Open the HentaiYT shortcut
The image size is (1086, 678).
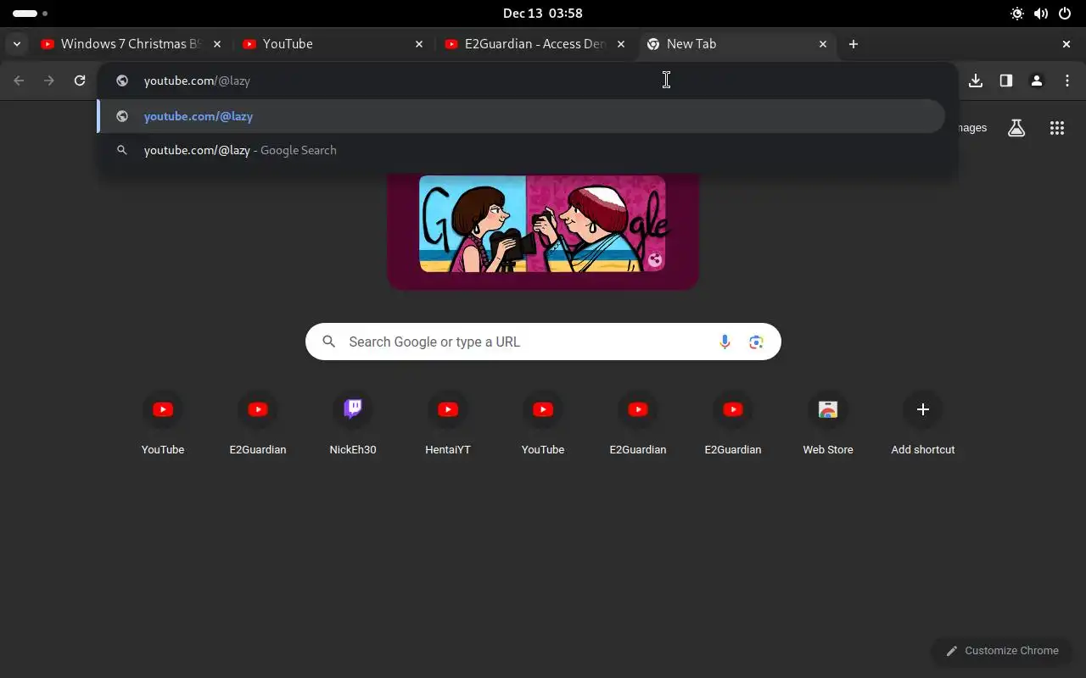click(448, 424)
